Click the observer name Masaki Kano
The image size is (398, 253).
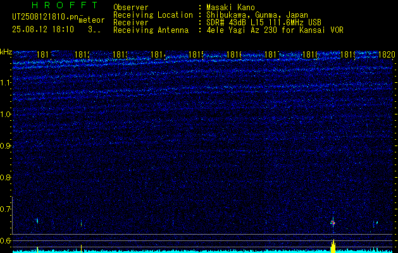230,7
